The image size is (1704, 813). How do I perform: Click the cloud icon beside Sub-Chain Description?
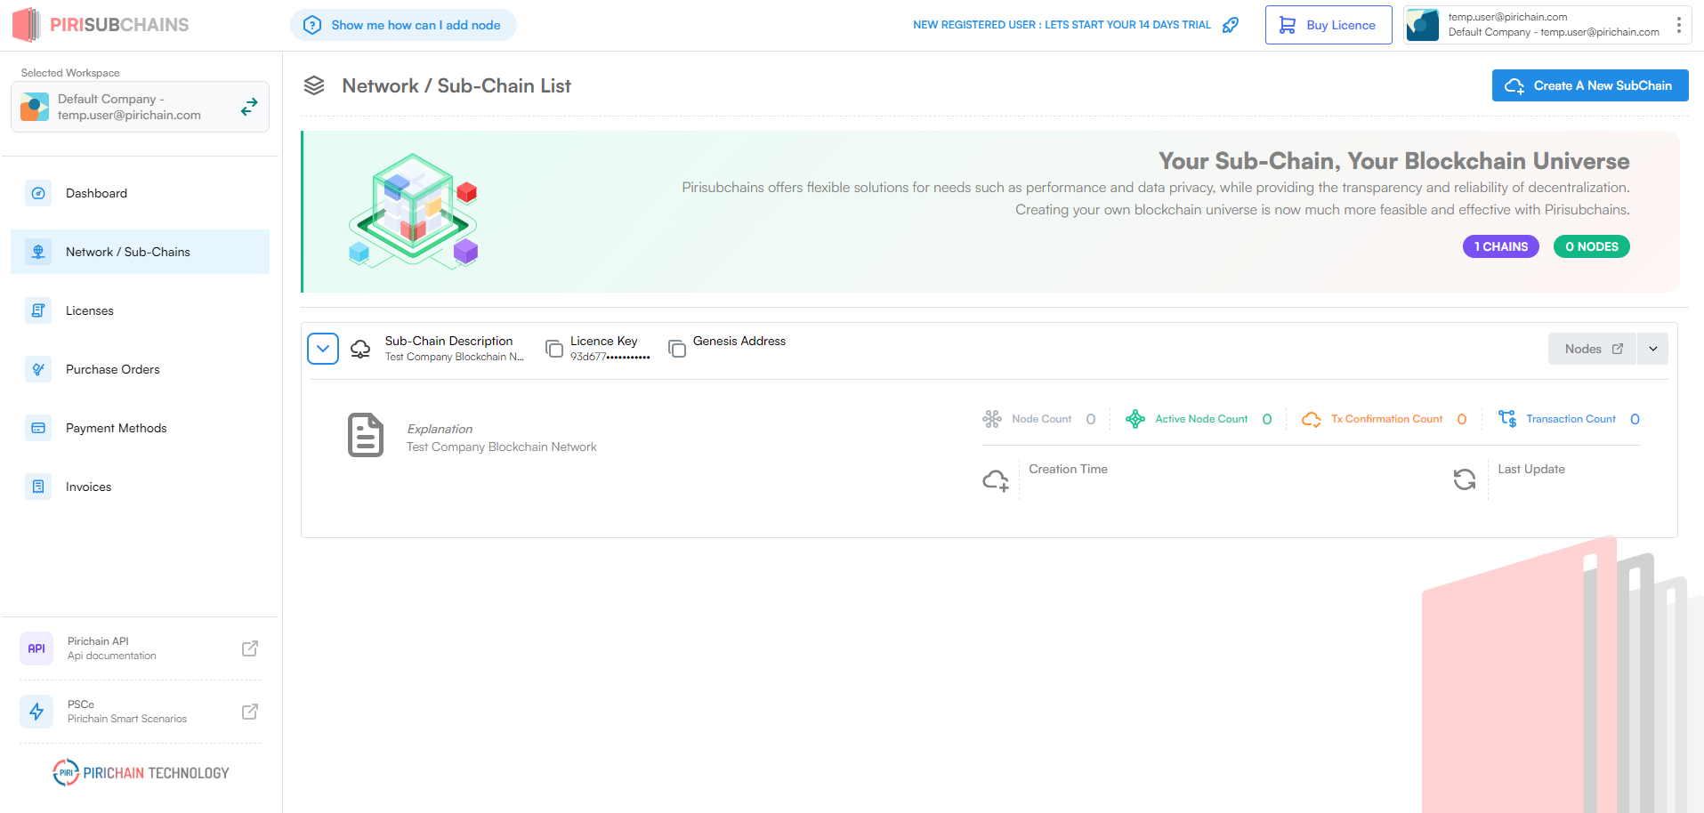tap(359, 348)
